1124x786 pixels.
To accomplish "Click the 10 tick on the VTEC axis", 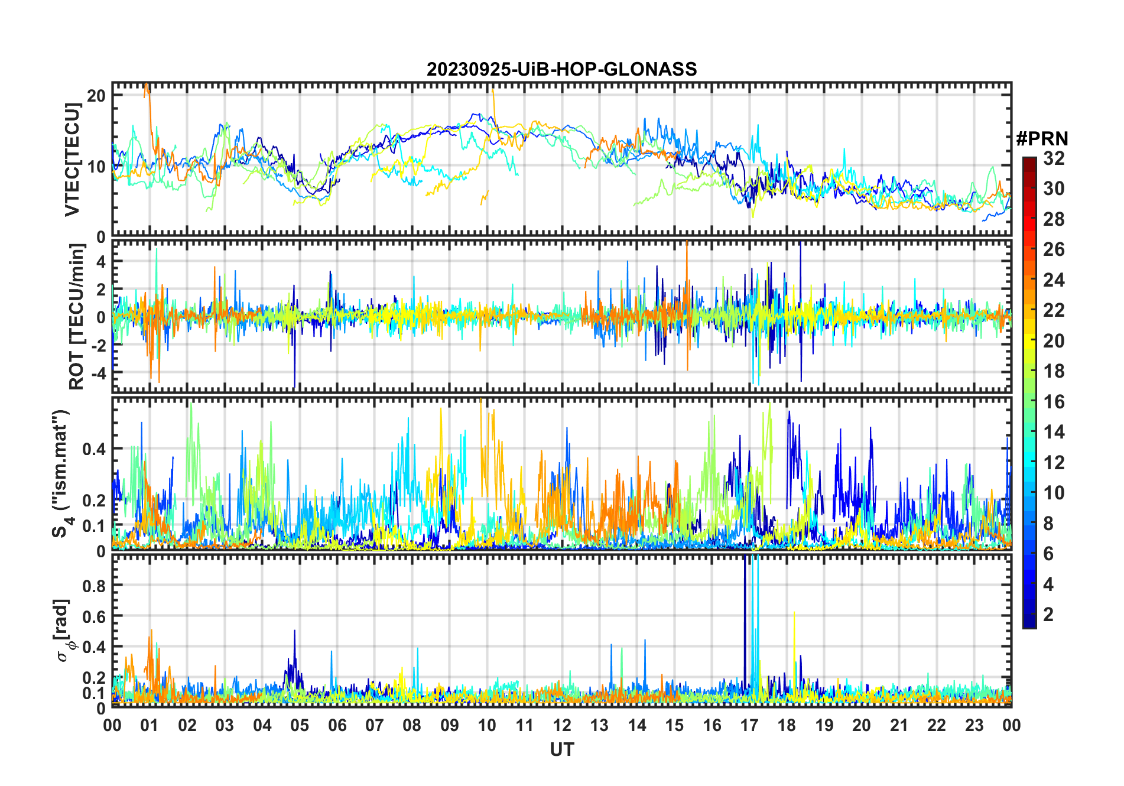I will pyautogui.click(x=96, y=166).
